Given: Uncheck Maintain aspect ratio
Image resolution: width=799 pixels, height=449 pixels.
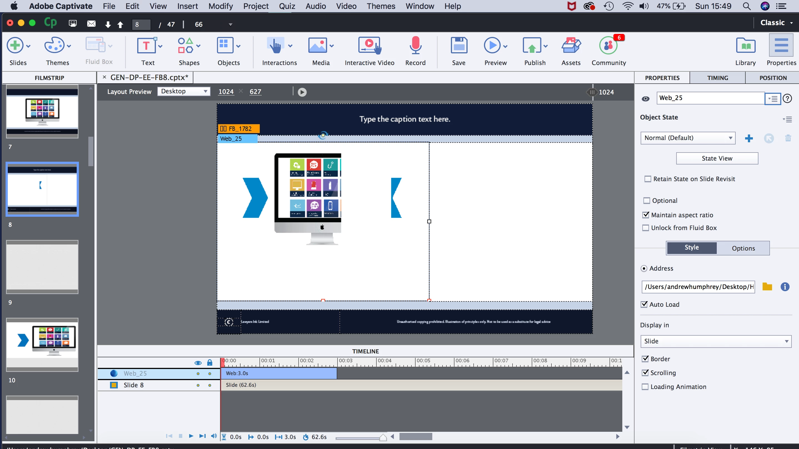Looking at the screenshot, I should click(x=646, y=215).
